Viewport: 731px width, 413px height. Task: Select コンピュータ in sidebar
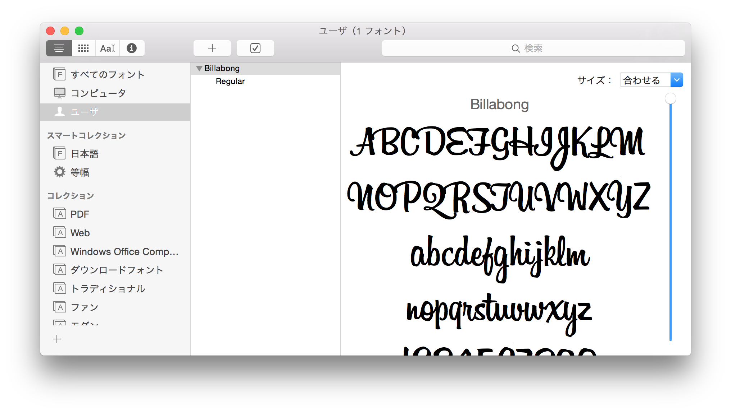click(99, 93)
